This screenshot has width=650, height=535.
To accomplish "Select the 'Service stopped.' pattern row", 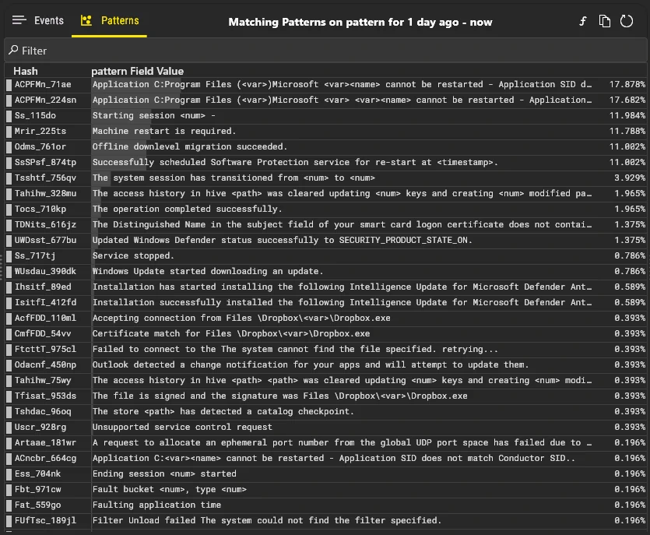I will pyautogui.click(x=132, y=255).
